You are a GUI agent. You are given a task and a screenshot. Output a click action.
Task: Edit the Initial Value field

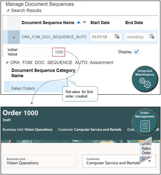[x=42, y=52]
